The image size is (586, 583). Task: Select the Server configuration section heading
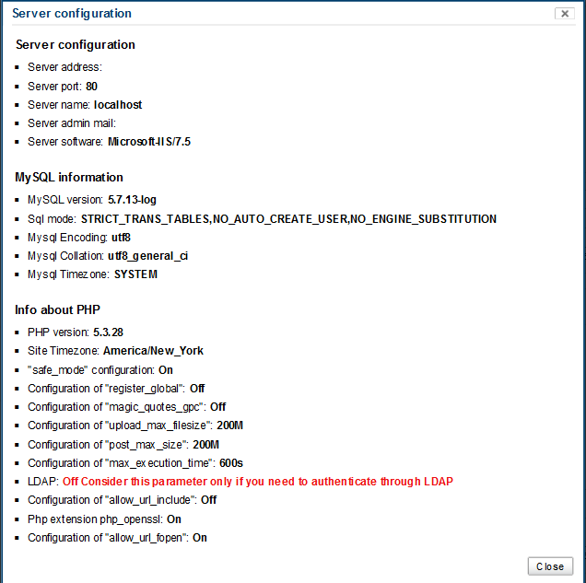coord(76,44)
